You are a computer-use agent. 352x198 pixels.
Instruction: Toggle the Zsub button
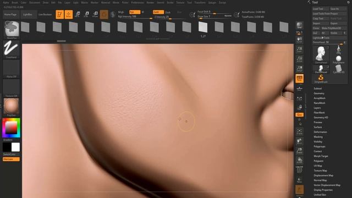(x=168, y=12)
